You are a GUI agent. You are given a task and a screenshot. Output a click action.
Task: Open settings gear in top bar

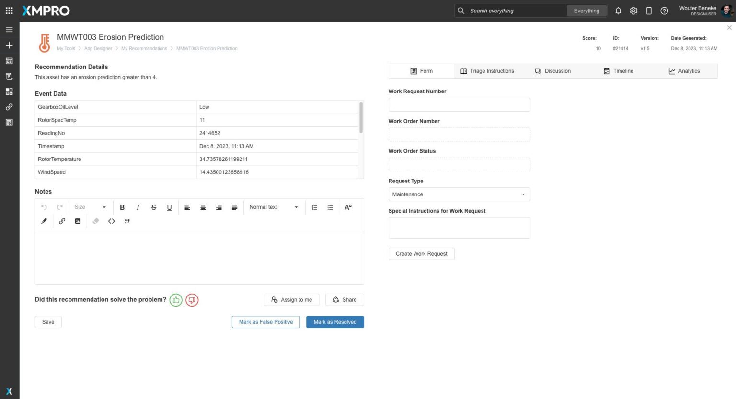tap(633, 11)
